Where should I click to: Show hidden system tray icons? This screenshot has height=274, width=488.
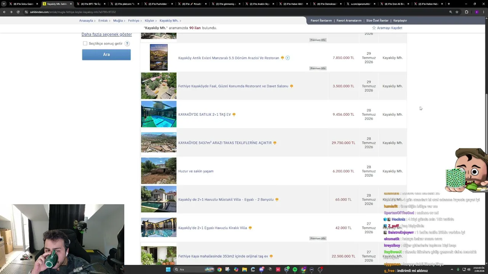[452, 269]
